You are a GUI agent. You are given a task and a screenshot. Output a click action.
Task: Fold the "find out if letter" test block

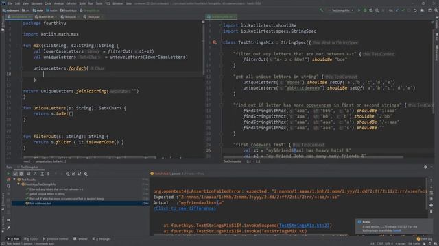(x=221, y=105)
